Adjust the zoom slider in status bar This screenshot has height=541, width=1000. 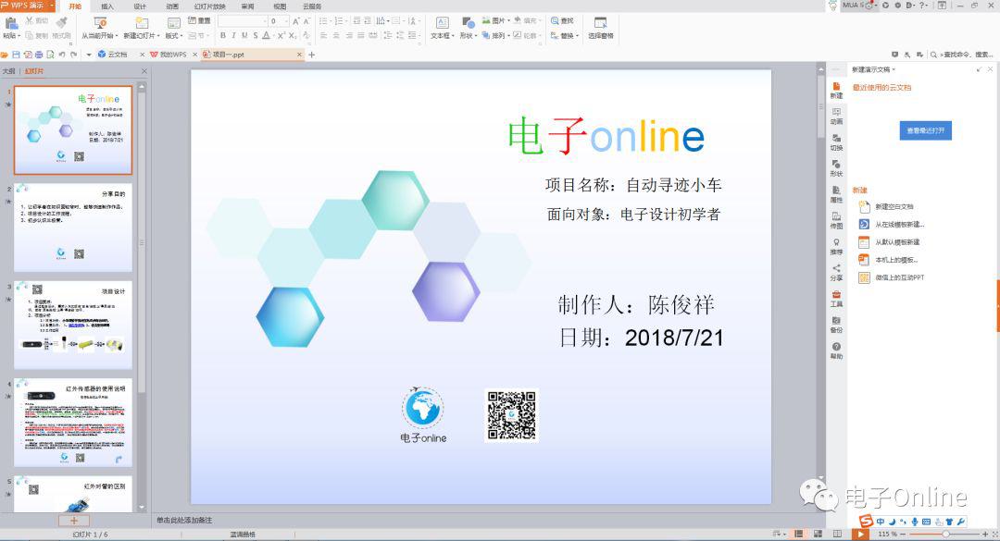pyautogui.click(x=946, y=534)
